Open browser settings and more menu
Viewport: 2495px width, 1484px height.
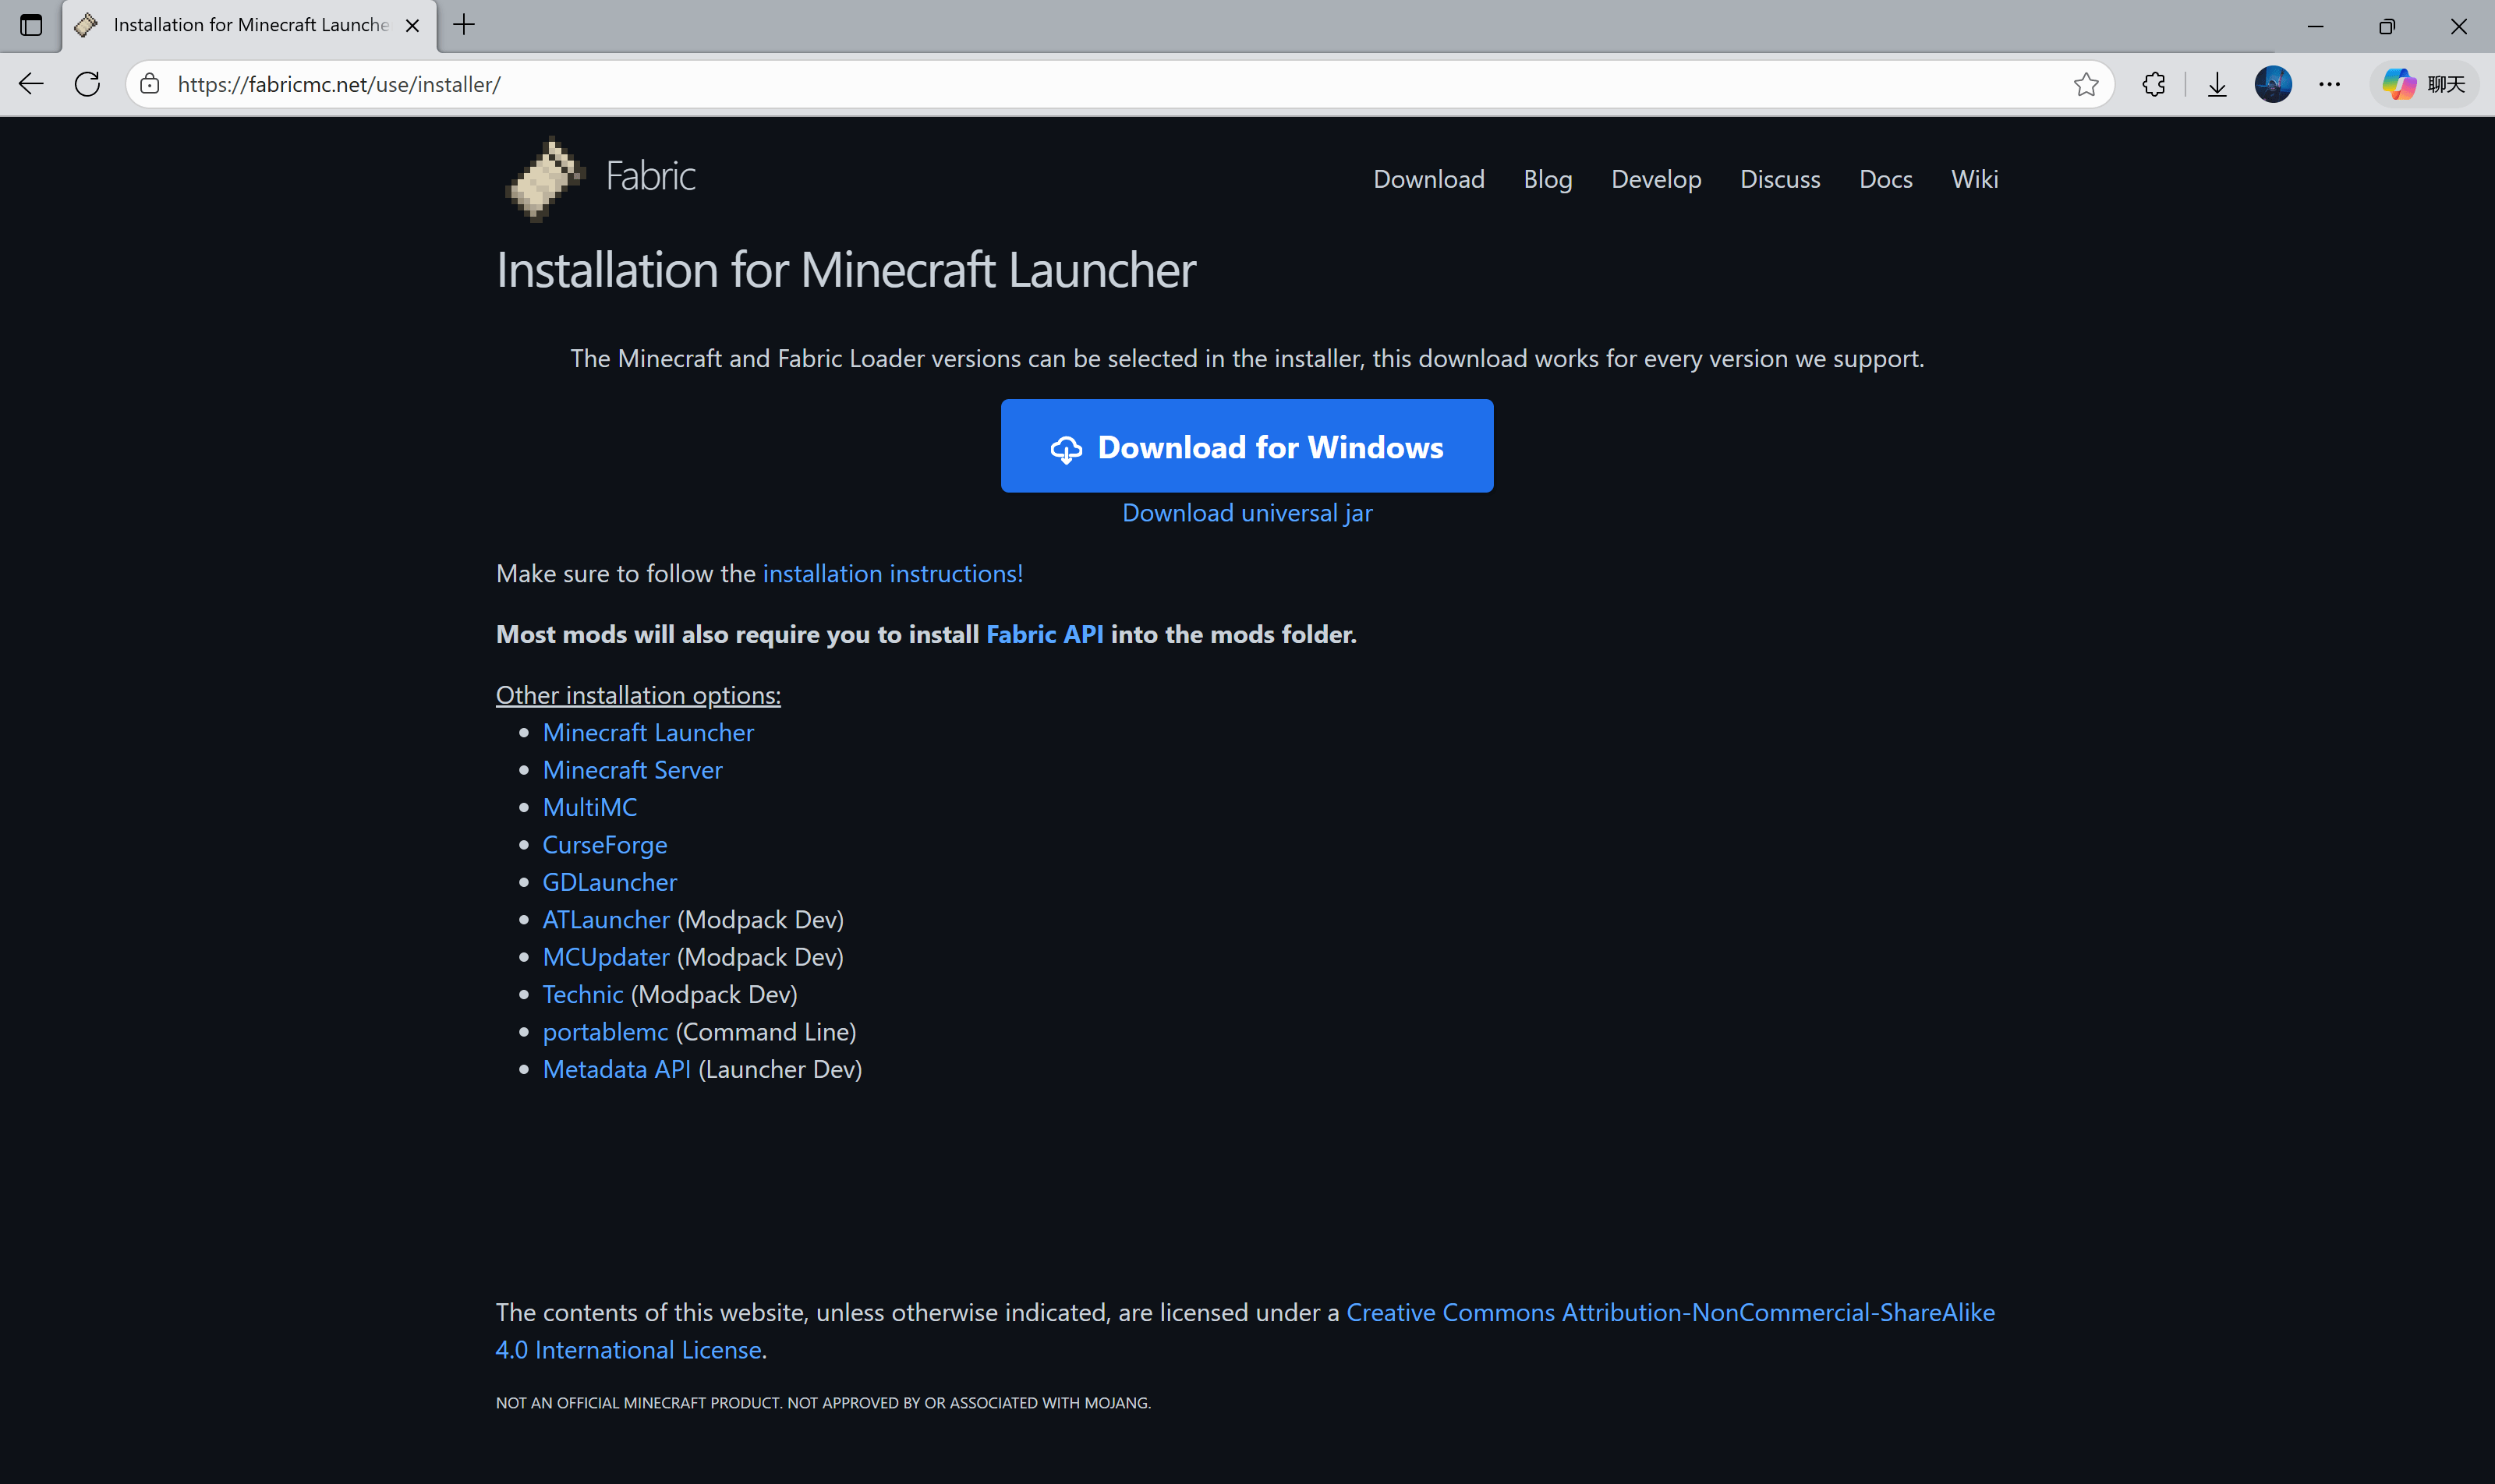tap(2329, 84)
